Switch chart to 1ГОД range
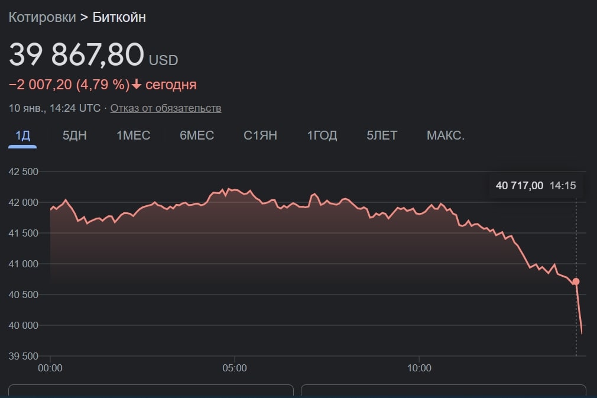Image resolution: width=597 pixels, height=398 pixels. (322, 135)
